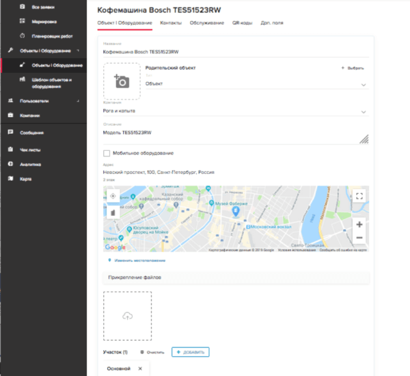Image resolution: width=410 pixels, height=376 pixels.
Task: Click the blue location marker on map
Action: (x=236, y=212)
